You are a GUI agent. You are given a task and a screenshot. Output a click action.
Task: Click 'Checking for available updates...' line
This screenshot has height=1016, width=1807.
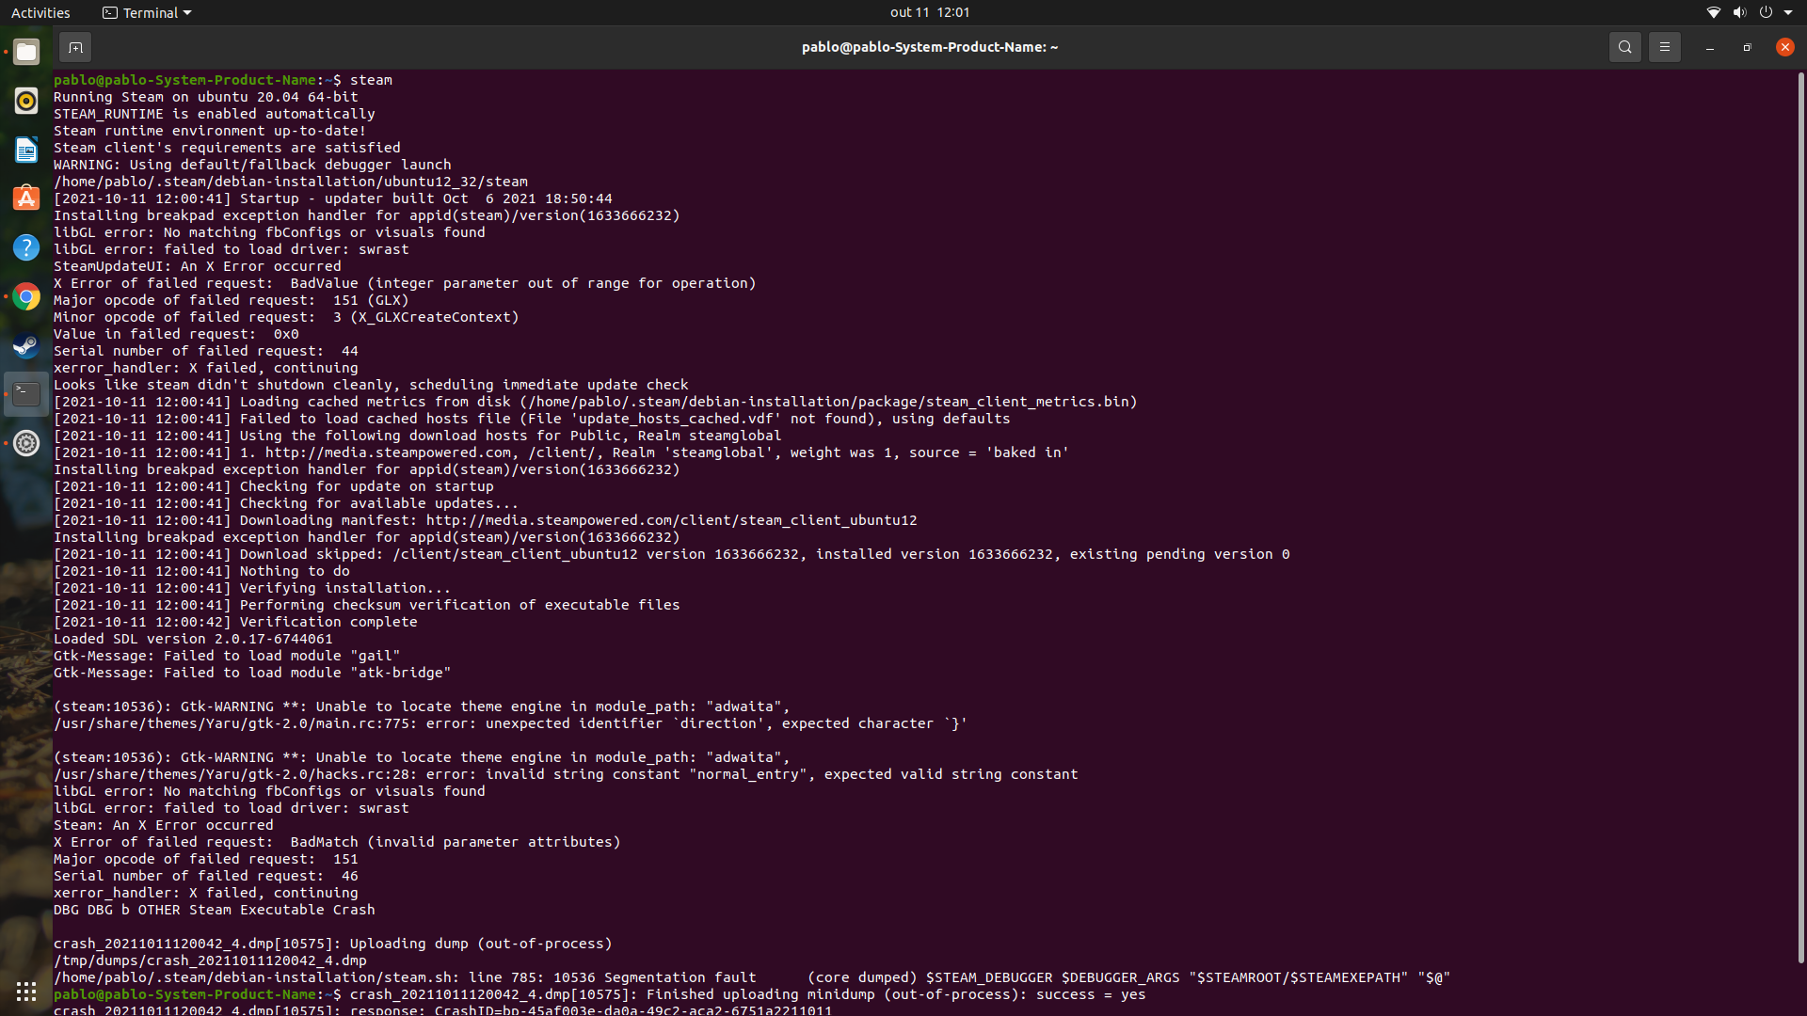[286, 503]
